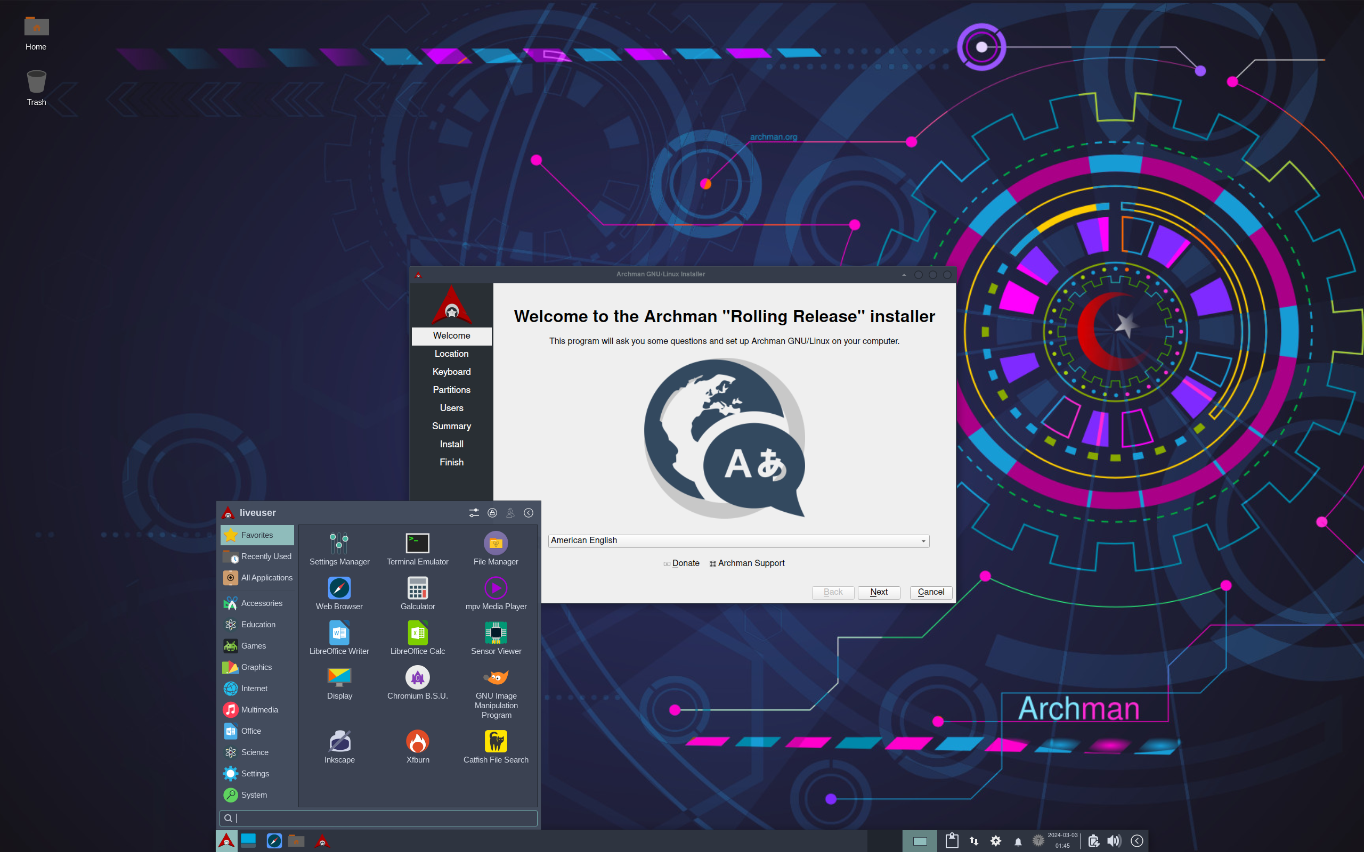The image size is (1364, 852).
Task: Open the notification bell in the panel
Action: pyautogui.click(x=1018, y=841)
